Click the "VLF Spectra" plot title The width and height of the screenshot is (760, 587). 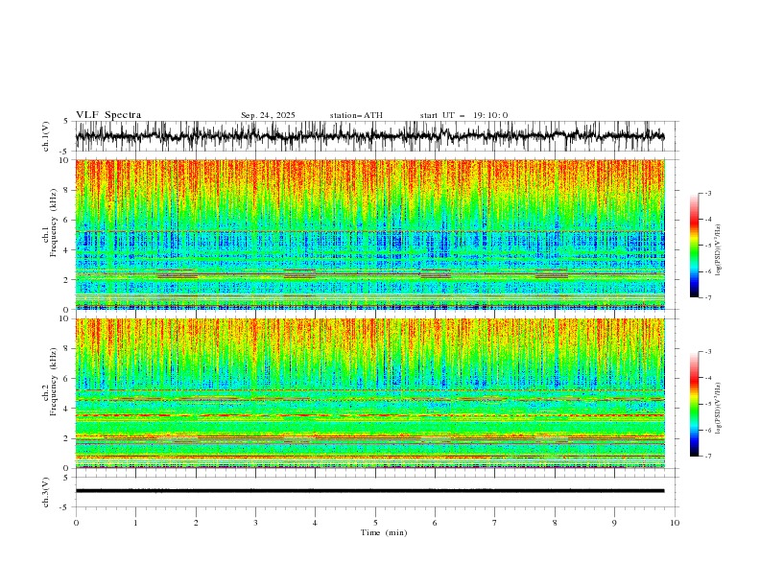click(x=108, y=115)
